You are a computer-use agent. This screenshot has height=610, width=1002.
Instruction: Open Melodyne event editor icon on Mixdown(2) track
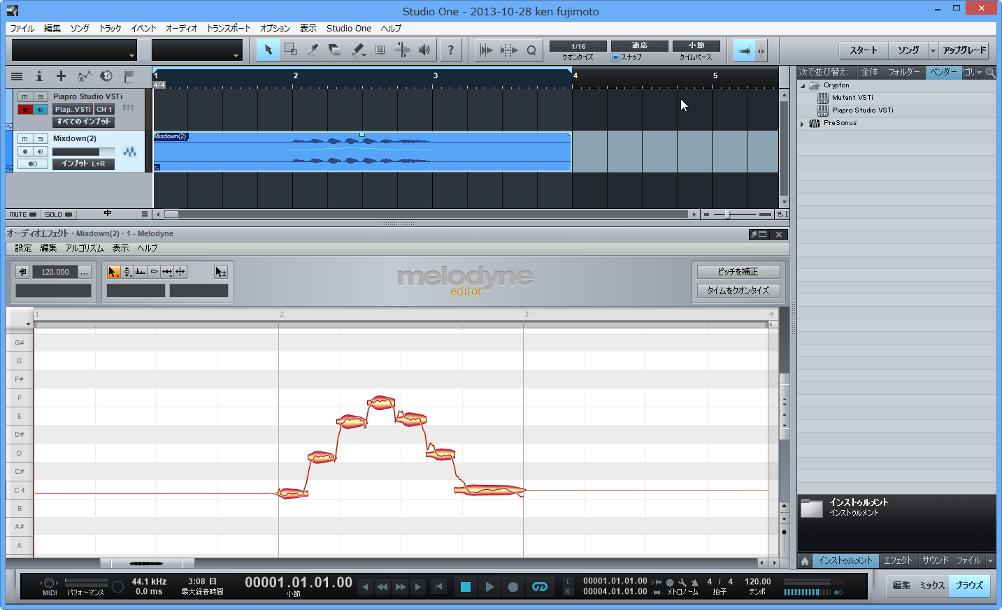(129, 152)
